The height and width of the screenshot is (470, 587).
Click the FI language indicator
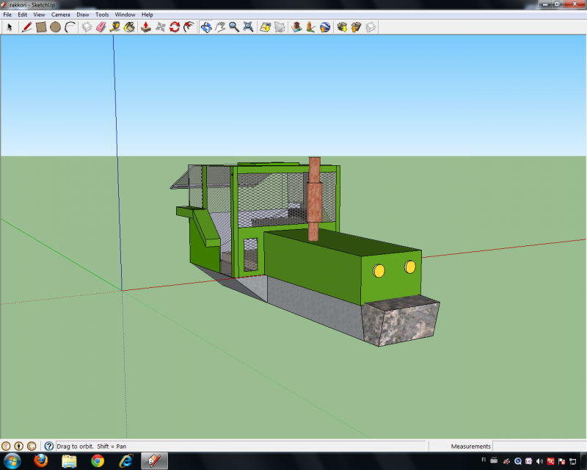(484, 460)
